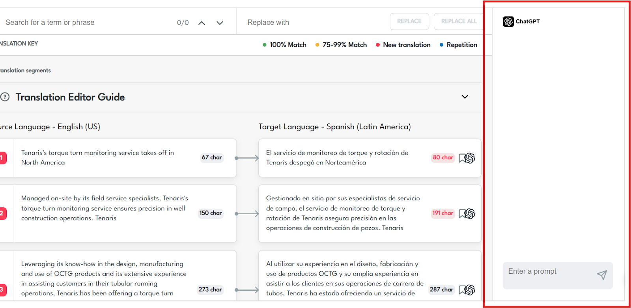
Task: Click the Enter a prompt text box
Action: coord(550,272)
